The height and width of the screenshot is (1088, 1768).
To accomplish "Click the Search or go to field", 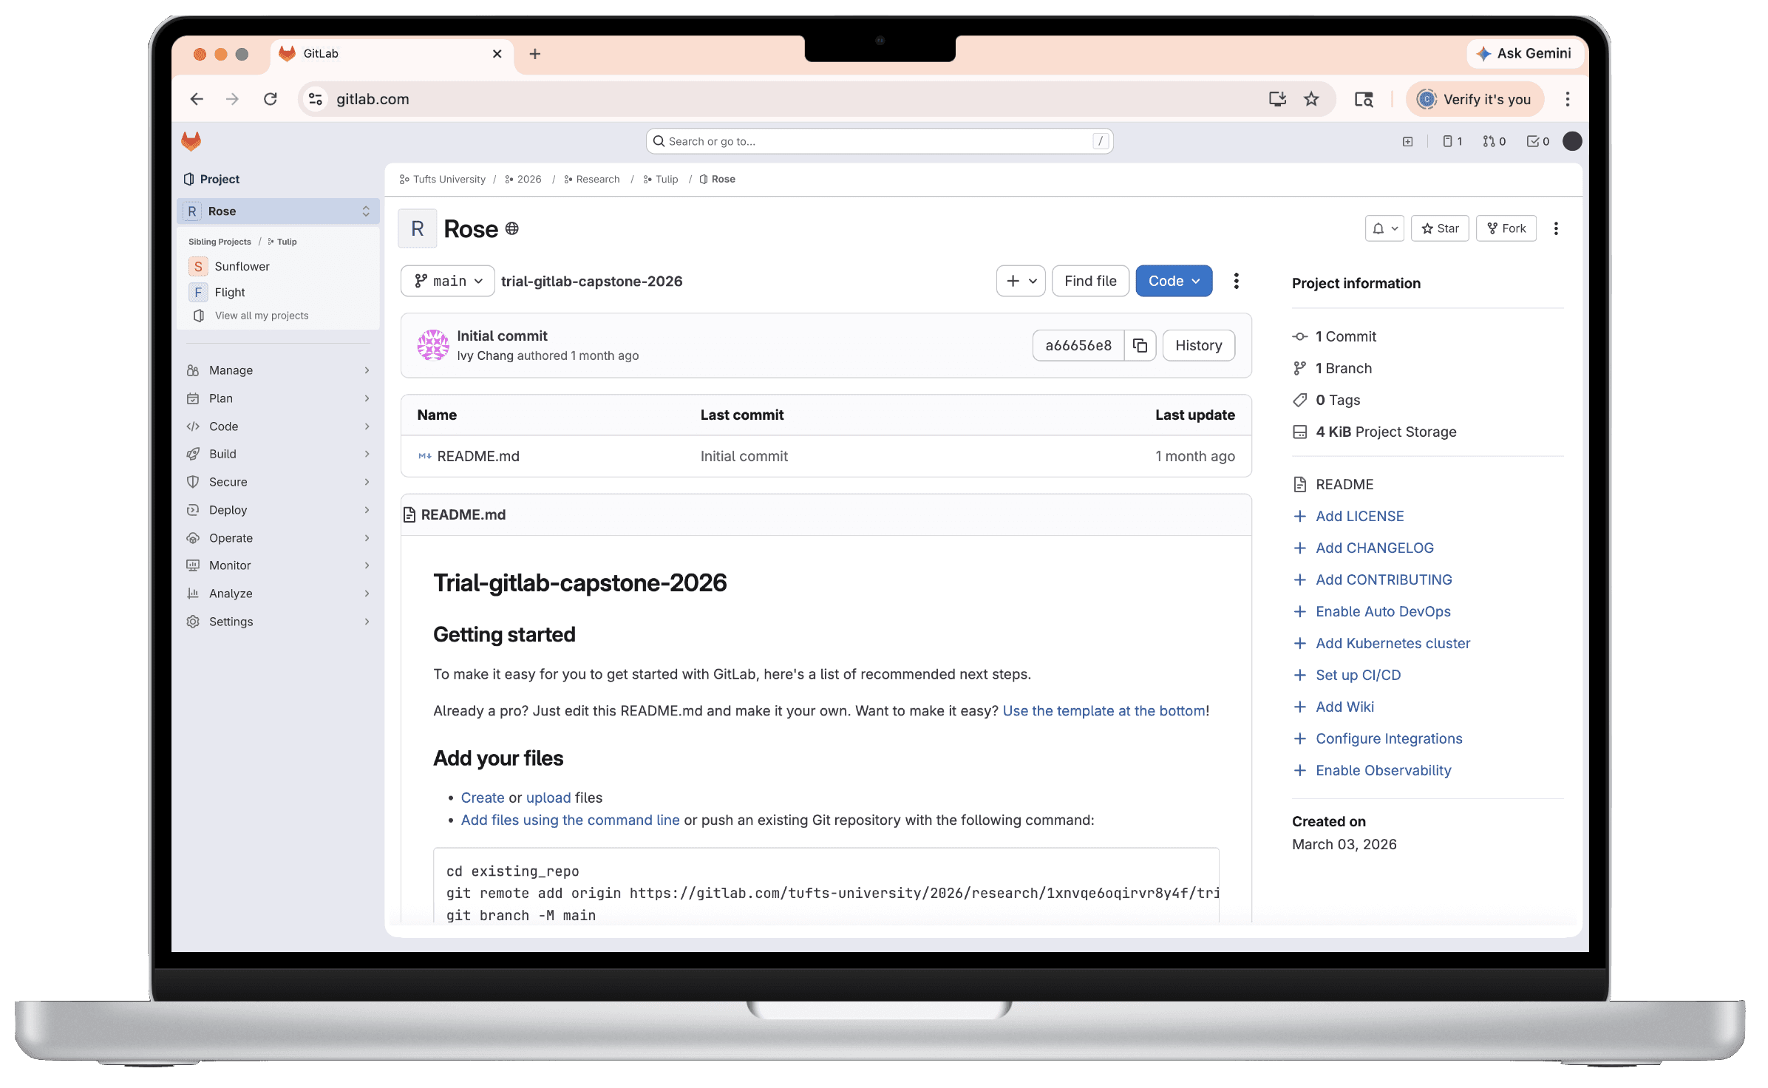I will tap(878, 141).
